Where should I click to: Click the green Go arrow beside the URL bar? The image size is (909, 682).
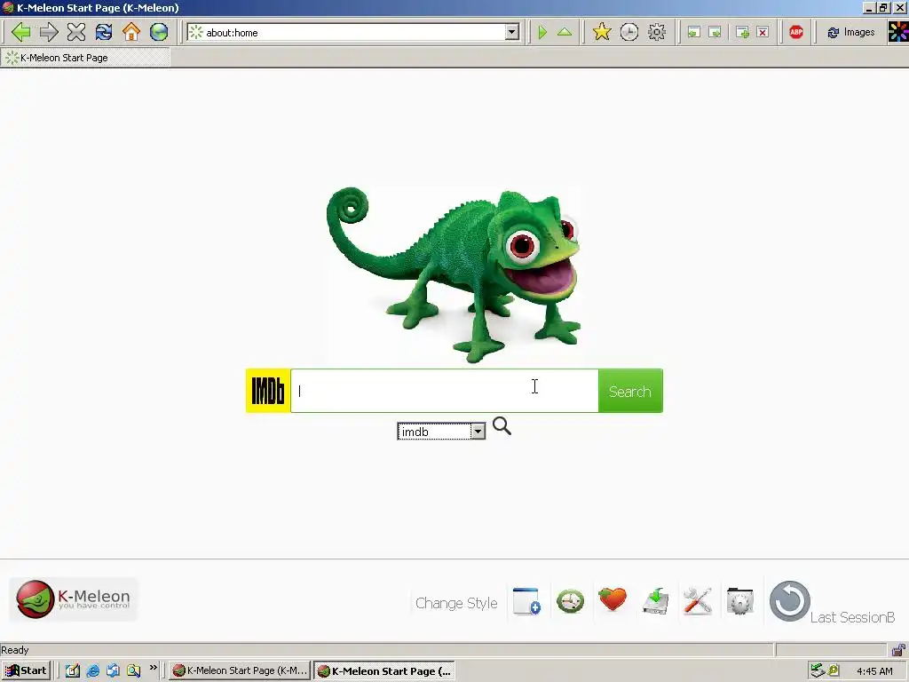tap(542, 33)
